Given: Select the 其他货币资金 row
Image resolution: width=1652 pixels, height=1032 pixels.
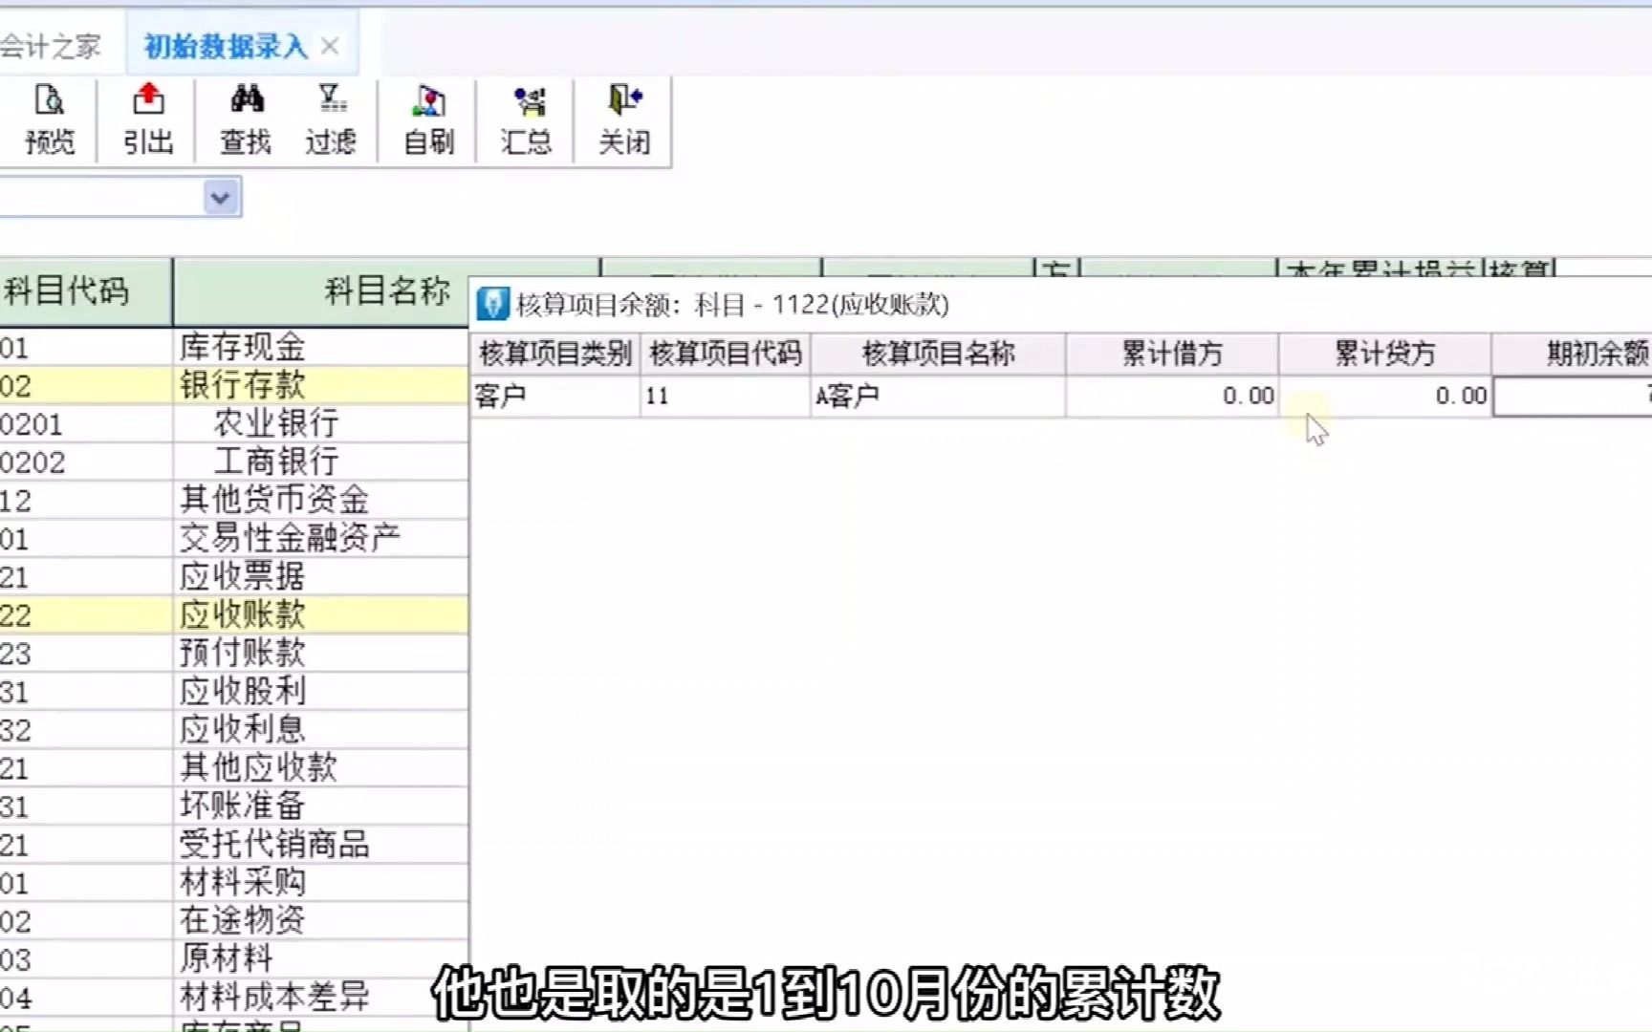Looking at the screenshot, I should pyautogui.click(x=234, y=500).
